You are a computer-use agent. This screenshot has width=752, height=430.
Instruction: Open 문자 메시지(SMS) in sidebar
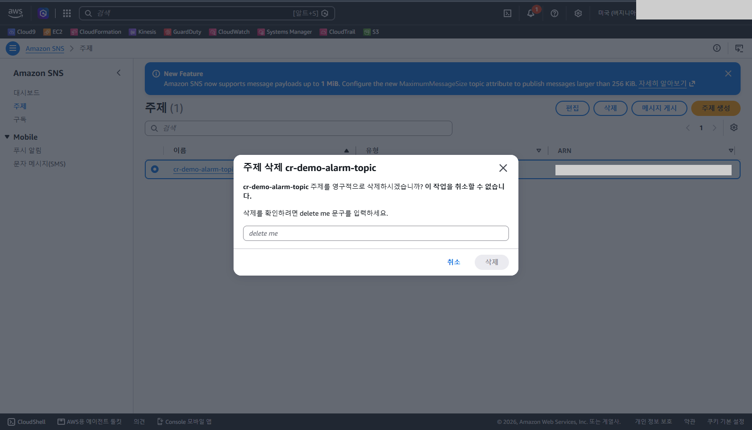[x=39, y=163]
